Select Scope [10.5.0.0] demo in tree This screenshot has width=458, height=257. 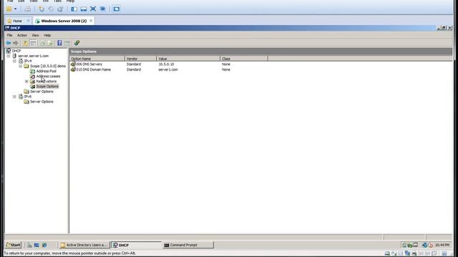[x=48, y=66]
